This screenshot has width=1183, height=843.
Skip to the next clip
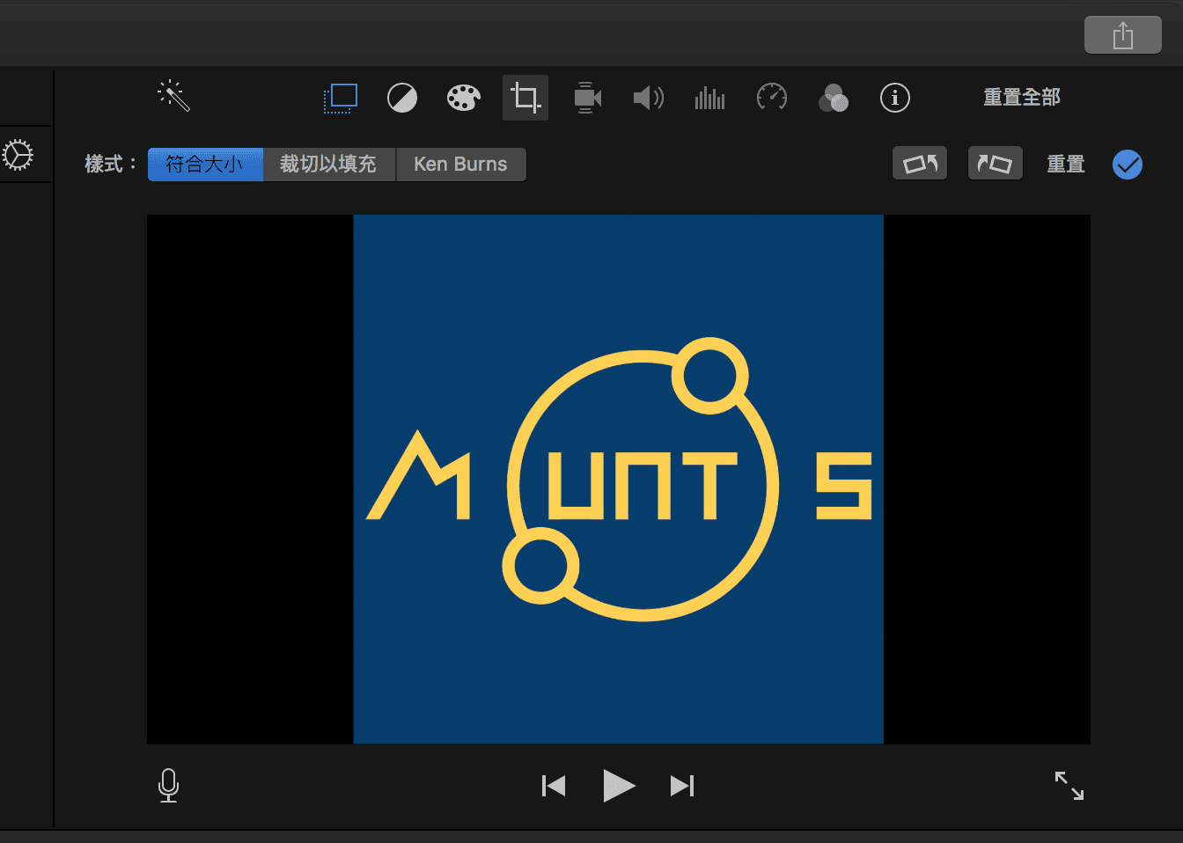(682, 786)
